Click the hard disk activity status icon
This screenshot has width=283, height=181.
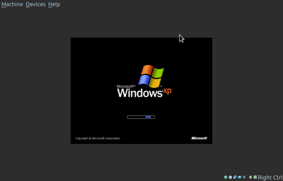click(226, 177)
